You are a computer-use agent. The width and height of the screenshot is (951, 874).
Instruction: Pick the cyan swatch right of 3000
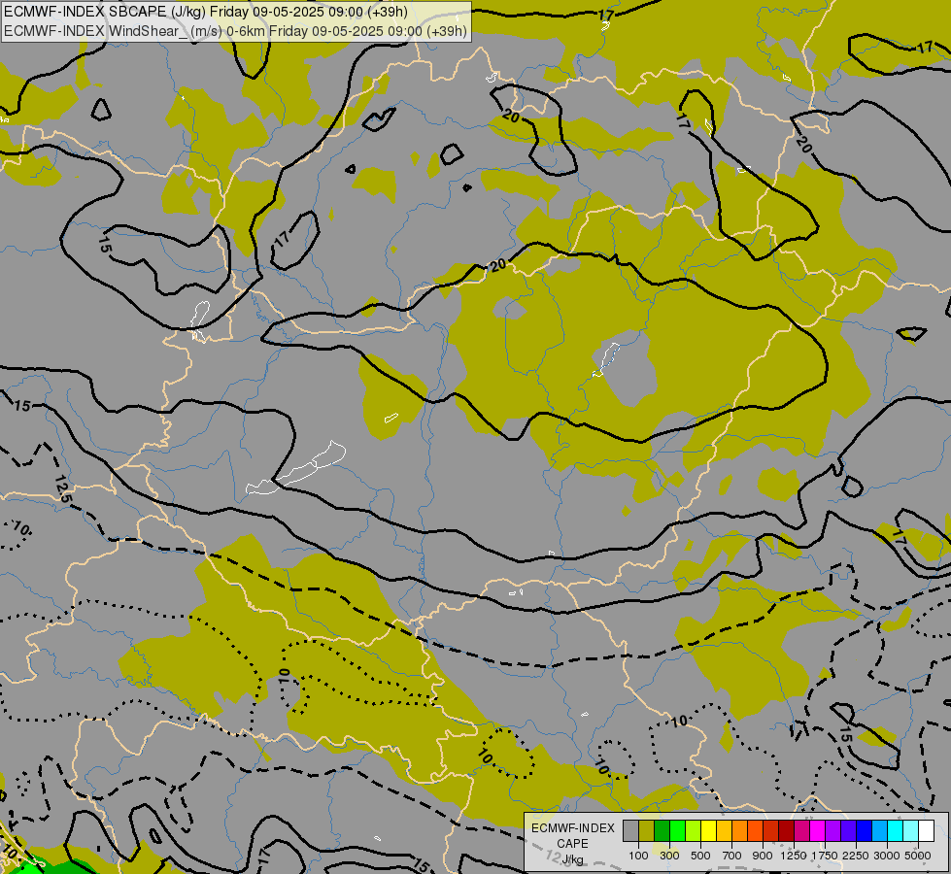coord(896,830)
